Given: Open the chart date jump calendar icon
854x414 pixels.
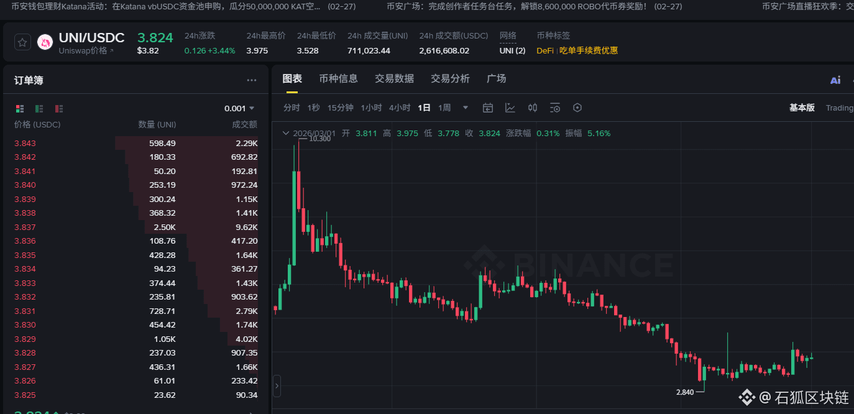Looking at the screenshot, I should point(488,108).
